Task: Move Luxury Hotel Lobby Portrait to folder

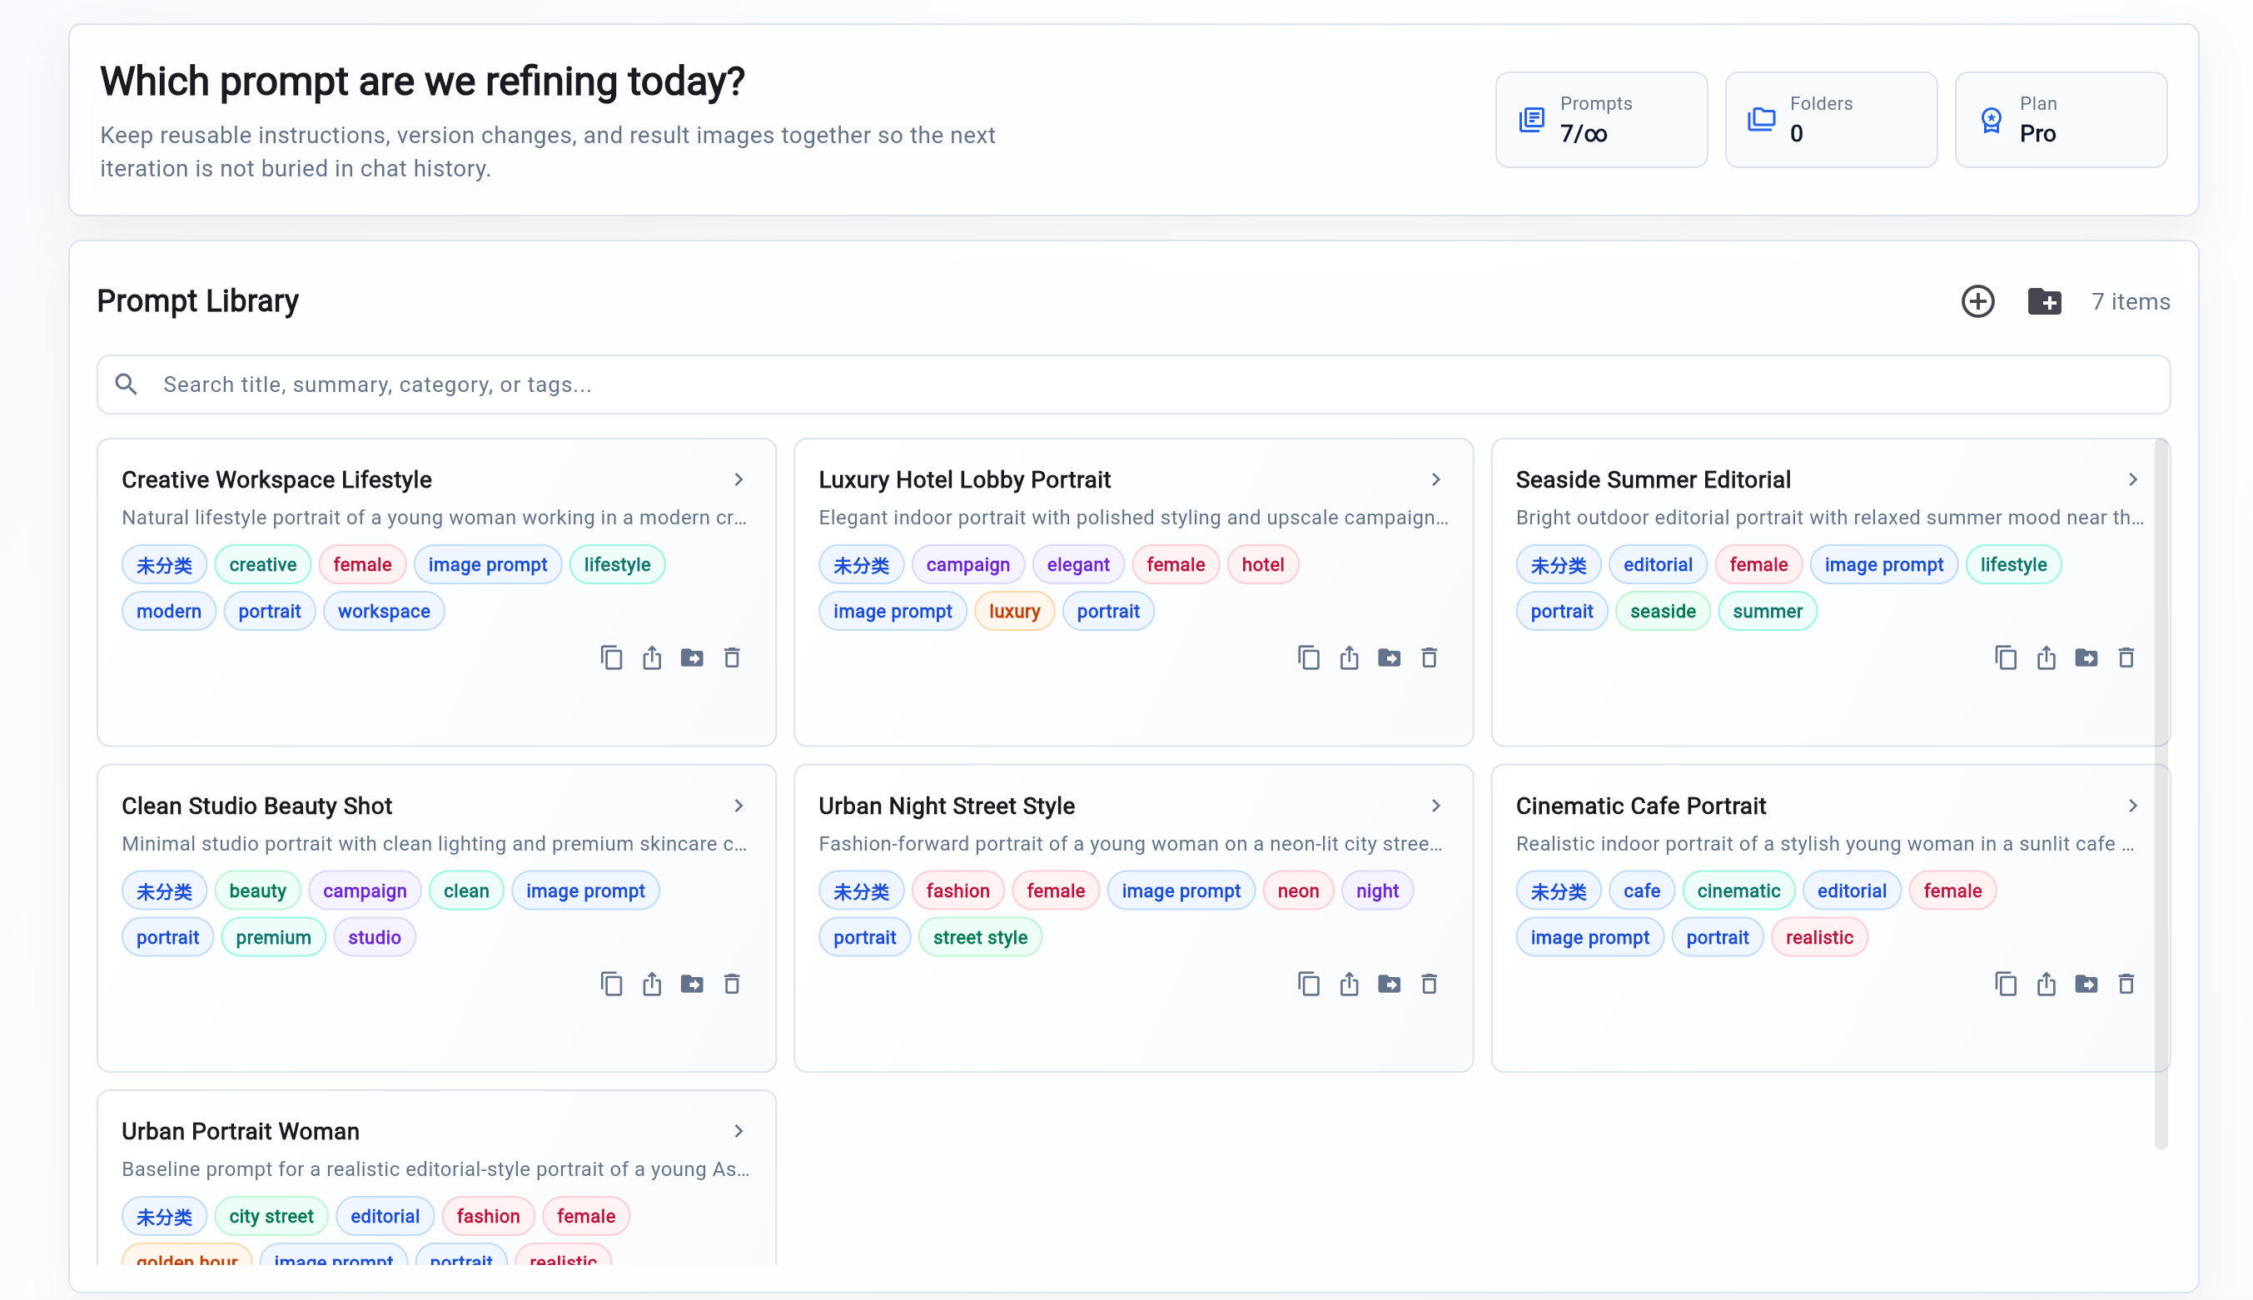Action: click(1390, 658)
